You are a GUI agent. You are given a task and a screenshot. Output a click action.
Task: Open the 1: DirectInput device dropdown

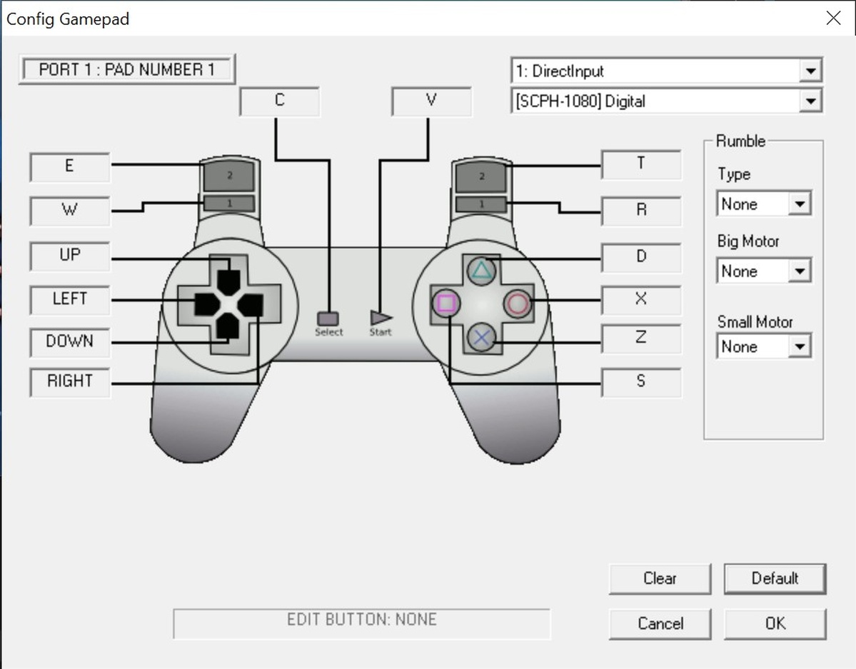tap(810, 71)
